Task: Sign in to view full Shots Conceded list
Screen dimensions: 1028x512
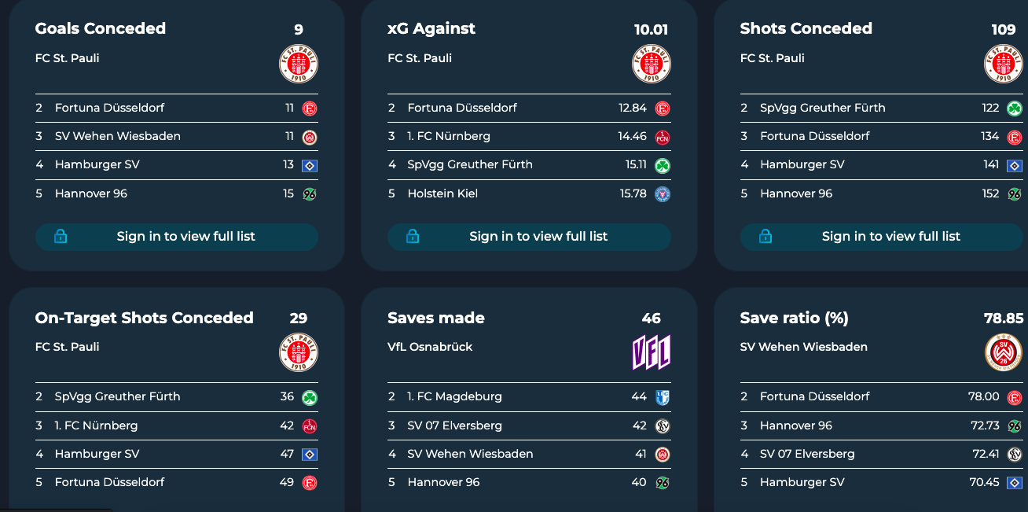Action: (x=890, y=236)
